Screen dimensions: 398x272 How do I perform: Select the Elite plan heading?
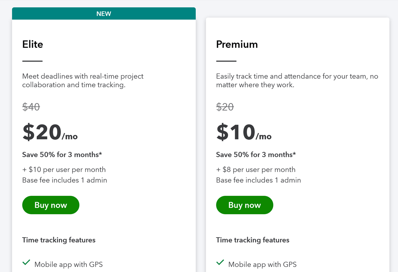point(32,44)
